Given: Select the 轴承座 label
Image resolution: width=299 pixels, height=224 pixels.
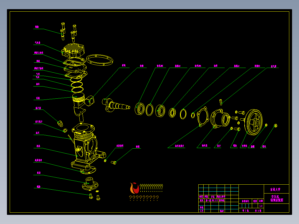Looking at the screenshot, I should [205, 146].
